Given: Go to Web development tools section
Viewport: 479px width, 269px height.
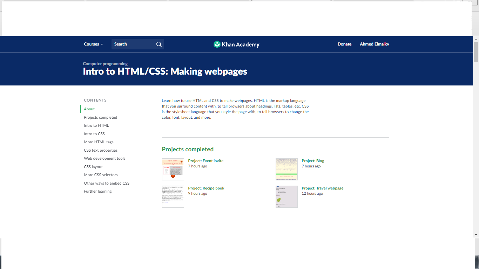Looking at the screenshot, I should 104,158.
